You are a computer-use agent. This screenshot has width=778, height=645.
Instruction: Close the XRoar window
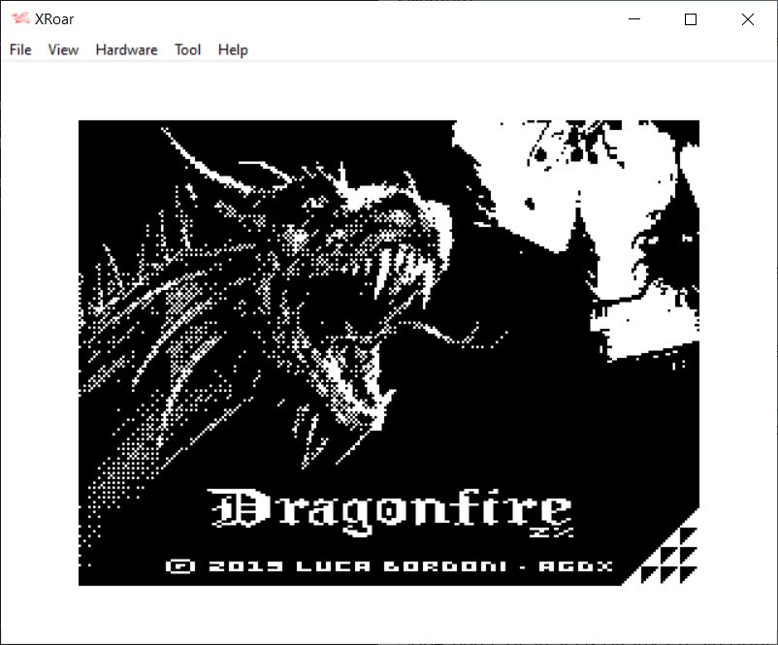pos(747,19)
